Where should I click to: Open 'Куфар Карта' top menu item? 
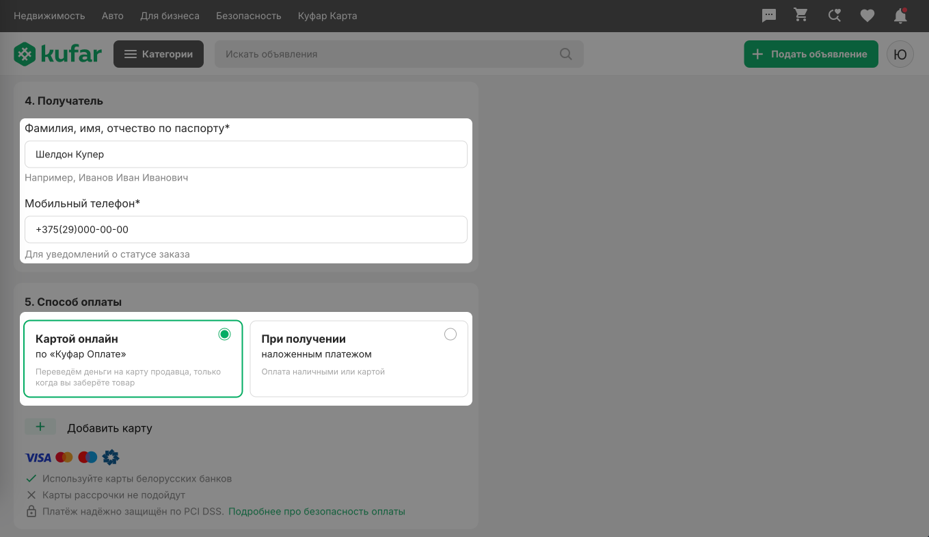[327, 16]
